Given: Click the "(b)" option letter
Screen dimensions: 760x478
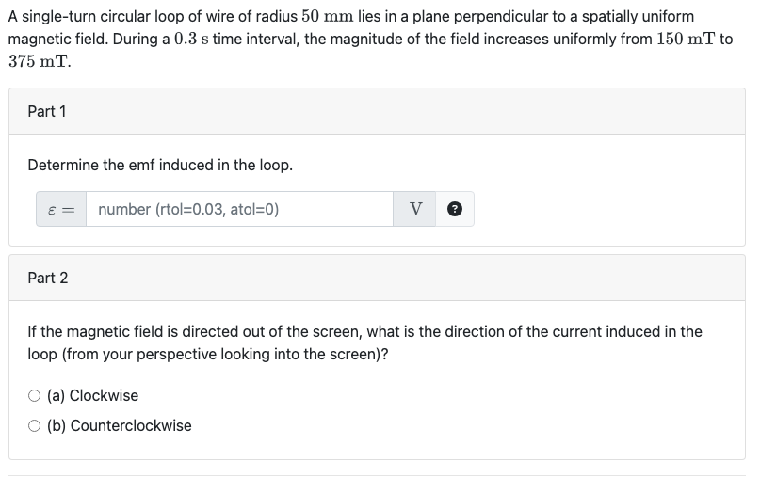Looking at the screenshot, I should (57, 426).
